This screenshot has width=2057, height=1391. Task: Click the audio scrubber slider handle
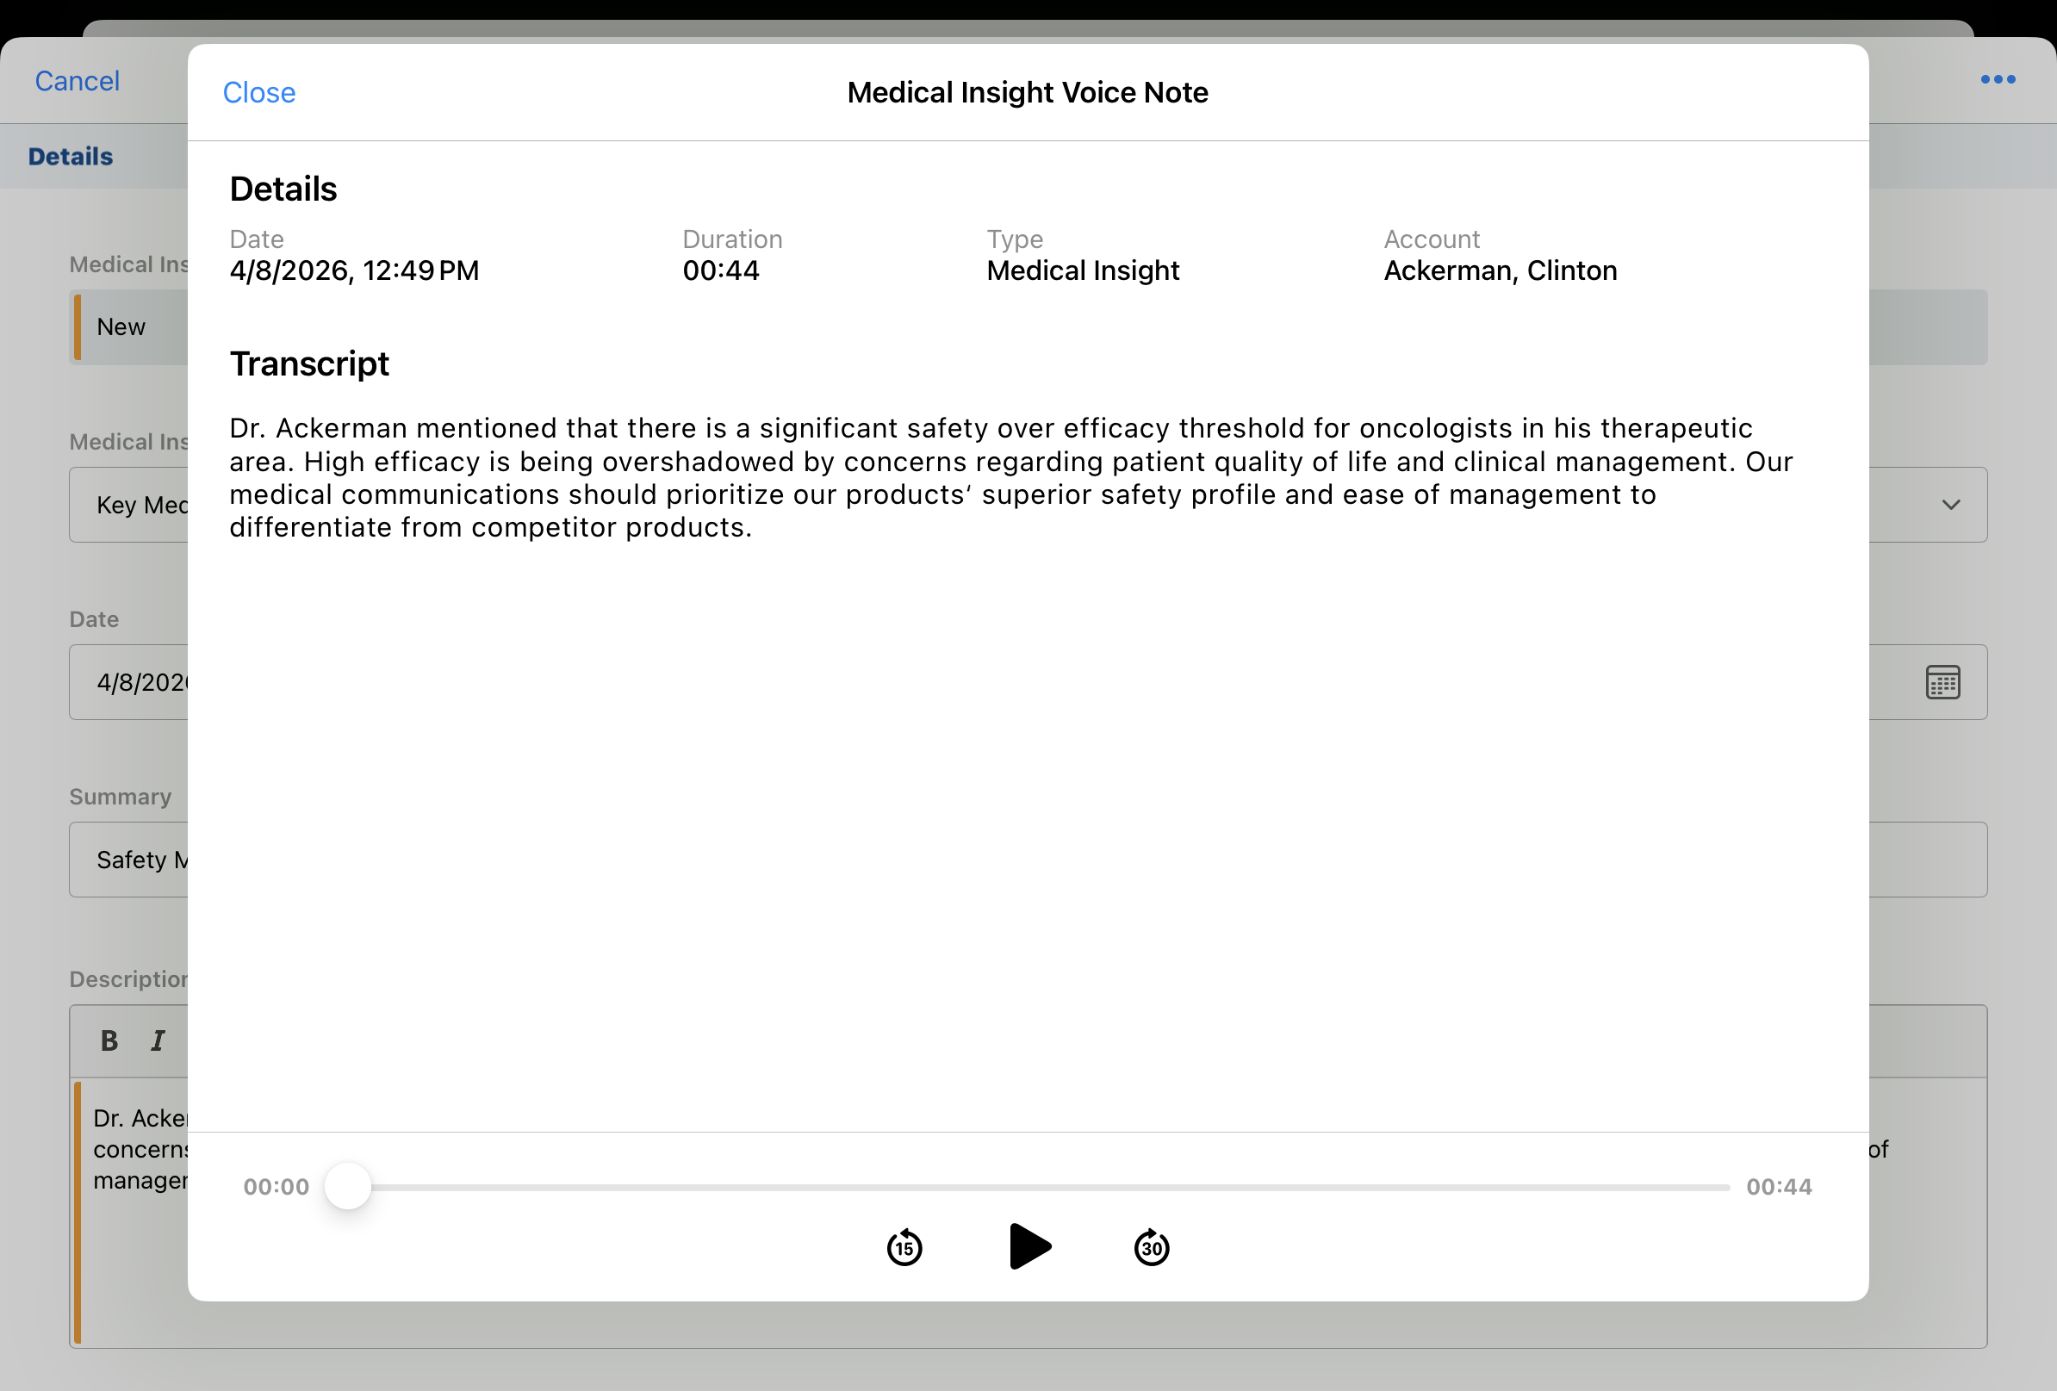(x=348, y=1187)
